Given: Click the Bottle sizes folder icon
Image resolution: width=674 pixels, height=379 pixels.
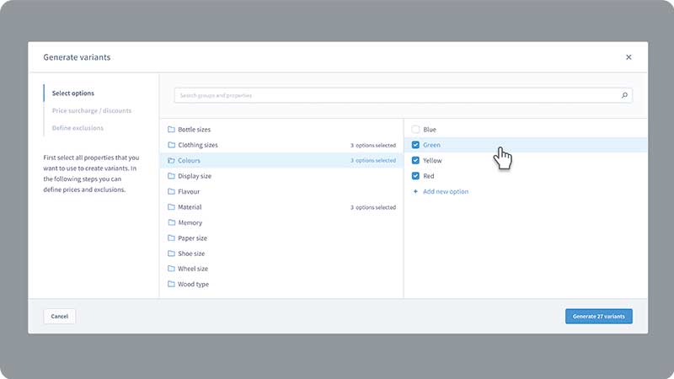Looking at the screenshot, I should 171,130.
